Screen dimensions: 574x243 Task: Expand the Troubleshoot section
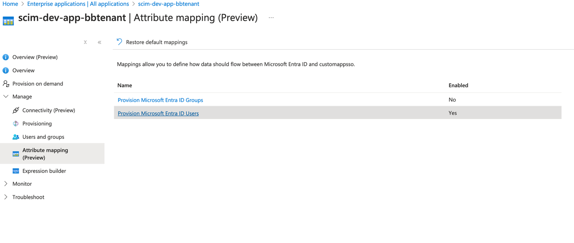point(6,197)
